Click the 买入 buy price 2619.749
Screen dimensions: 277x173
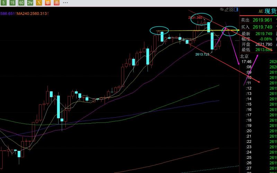click(262, 27)
